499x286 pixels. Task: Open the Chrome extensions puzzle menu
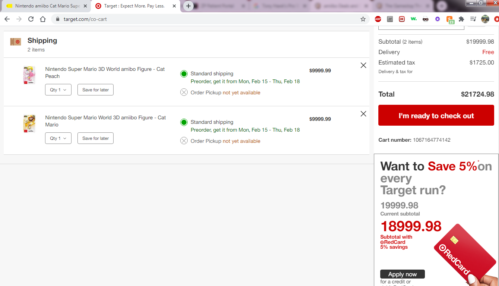[461, 19]
